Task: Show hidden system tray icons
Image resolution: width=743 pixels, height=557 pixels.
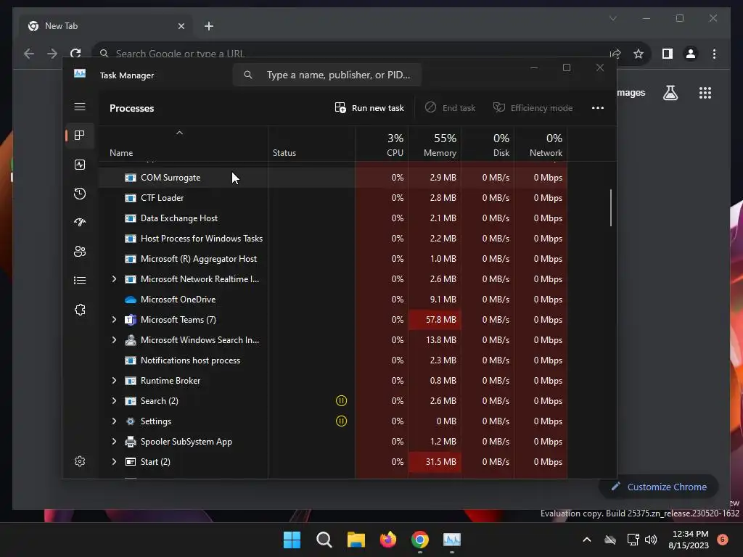Action: click(x=586, y=540)
